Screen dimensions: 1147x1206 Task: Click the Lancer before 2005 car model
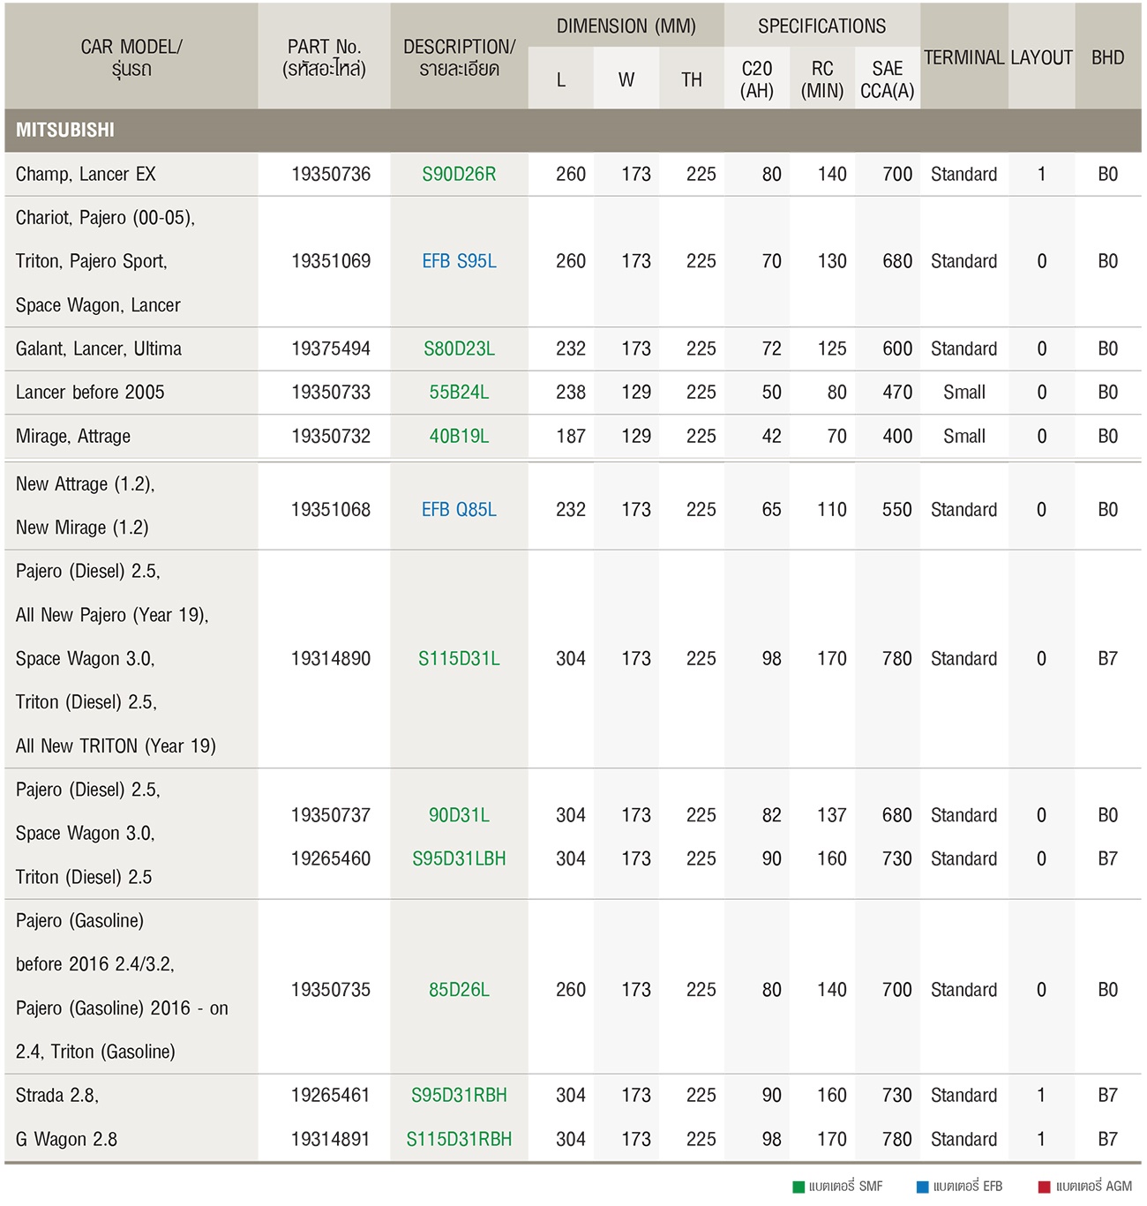click(90, 392)
